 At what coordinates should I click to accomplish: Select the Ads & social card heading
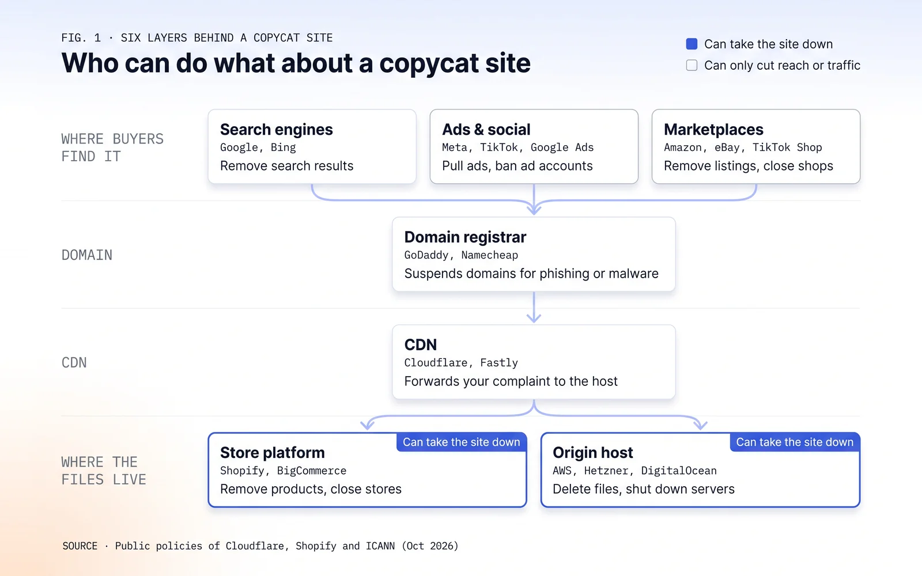point(486,130)
